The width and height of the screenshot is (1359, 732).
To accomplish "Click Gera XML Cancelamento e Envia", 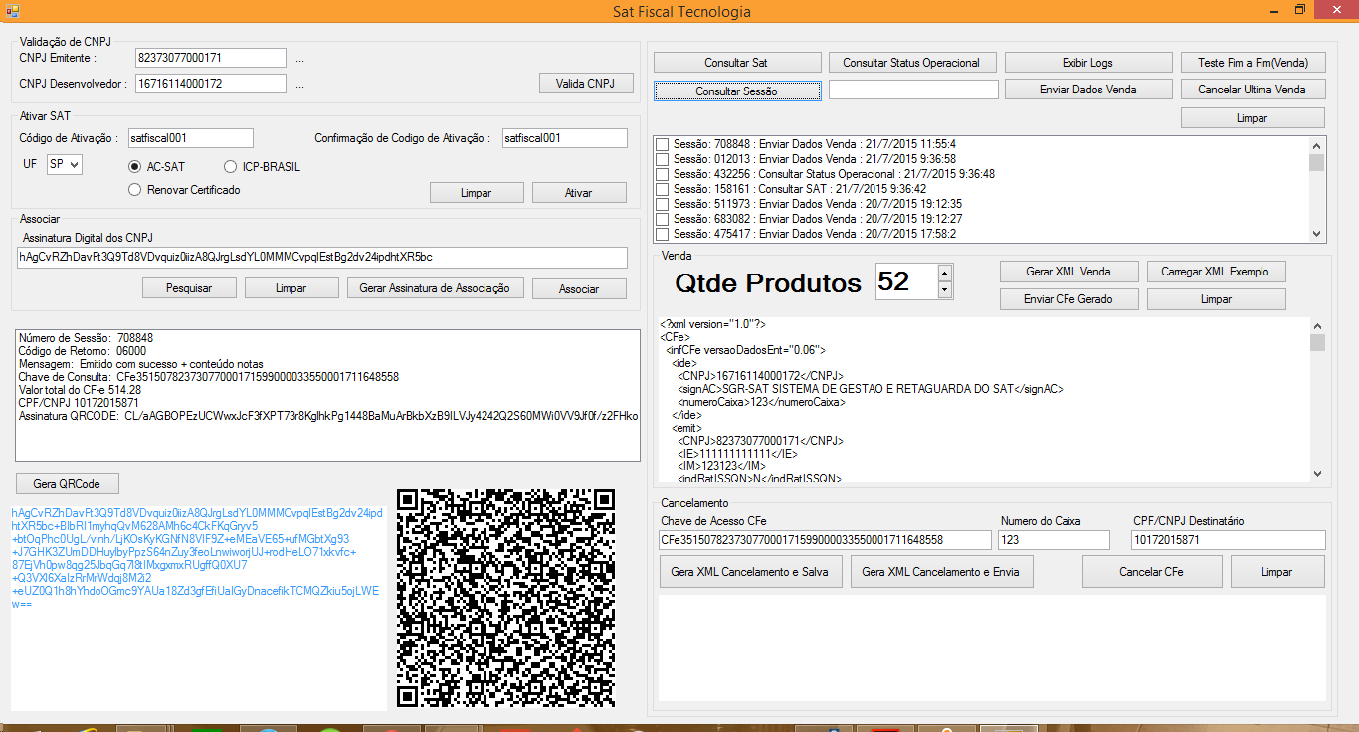I will pyautogui.click(x=942, y=572).
